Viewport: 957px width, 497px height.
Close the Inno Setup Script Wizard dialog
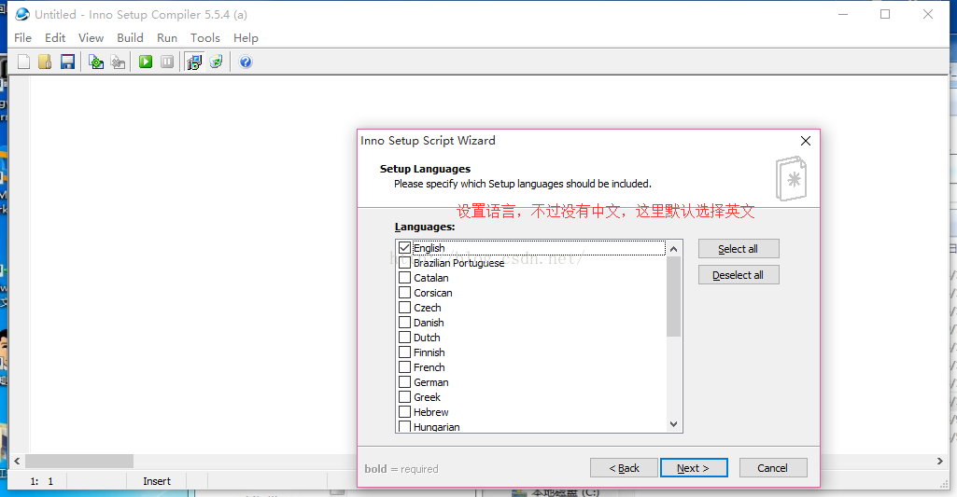(806, 141)
